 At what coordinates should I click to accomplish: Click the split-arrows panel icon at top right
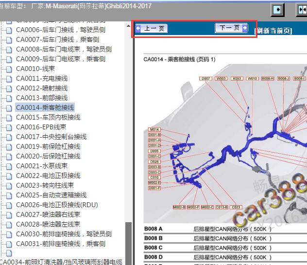(302, 10)
